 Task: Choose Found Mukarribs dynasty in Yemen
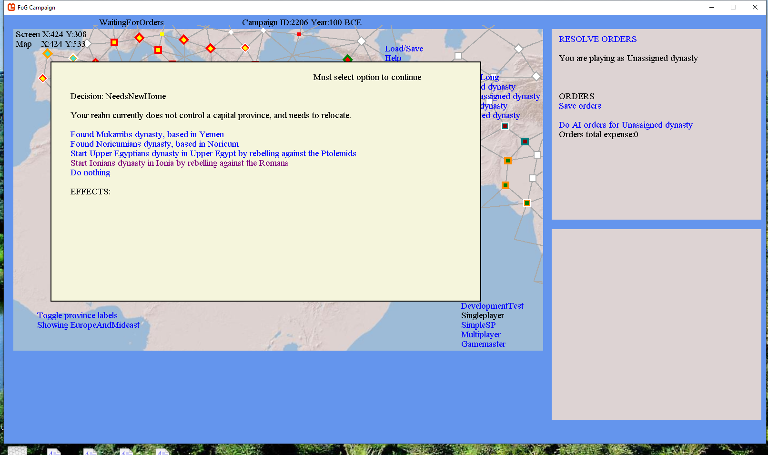(x=147, y=134)
